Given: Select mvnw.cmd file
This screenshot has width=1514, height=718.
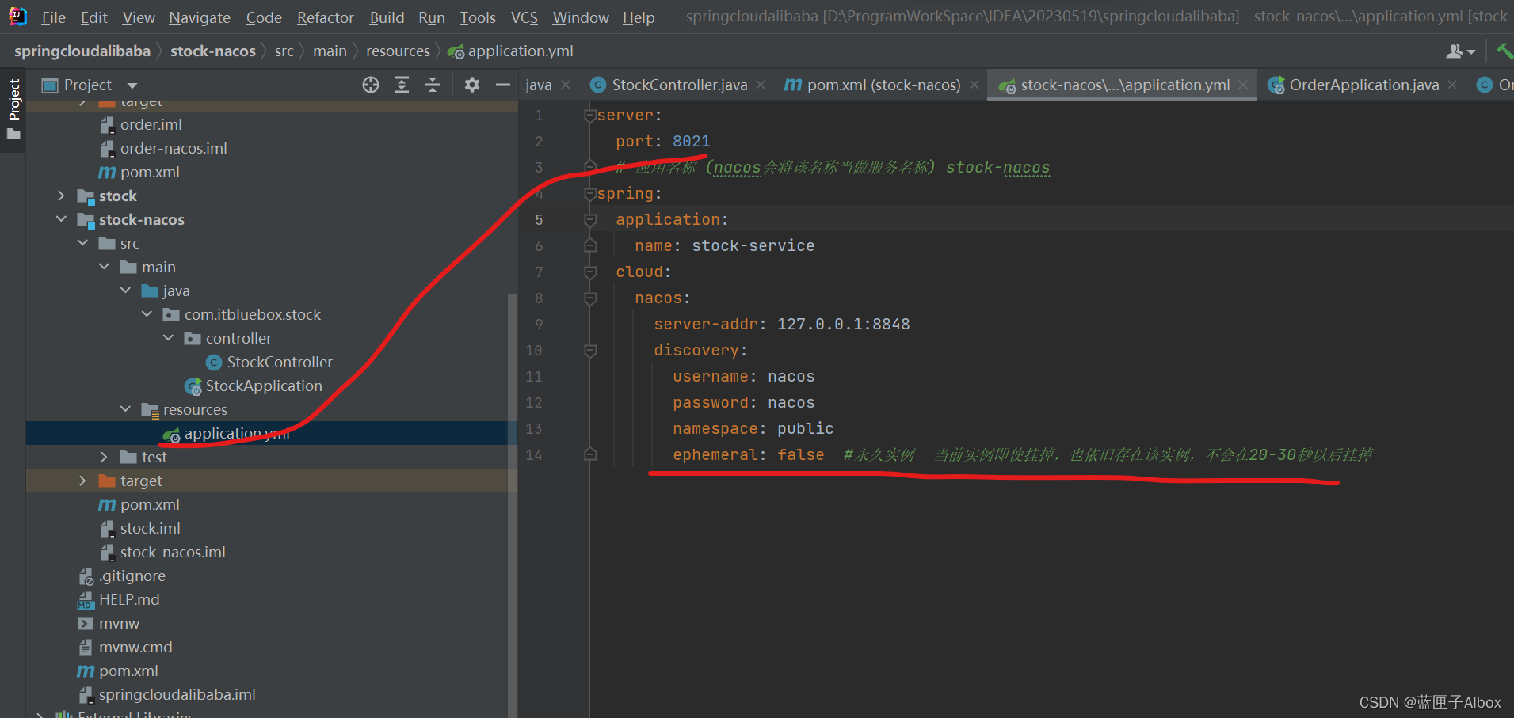Looking at the screenshot, I should pyautogui.click(x=135, y=647).
